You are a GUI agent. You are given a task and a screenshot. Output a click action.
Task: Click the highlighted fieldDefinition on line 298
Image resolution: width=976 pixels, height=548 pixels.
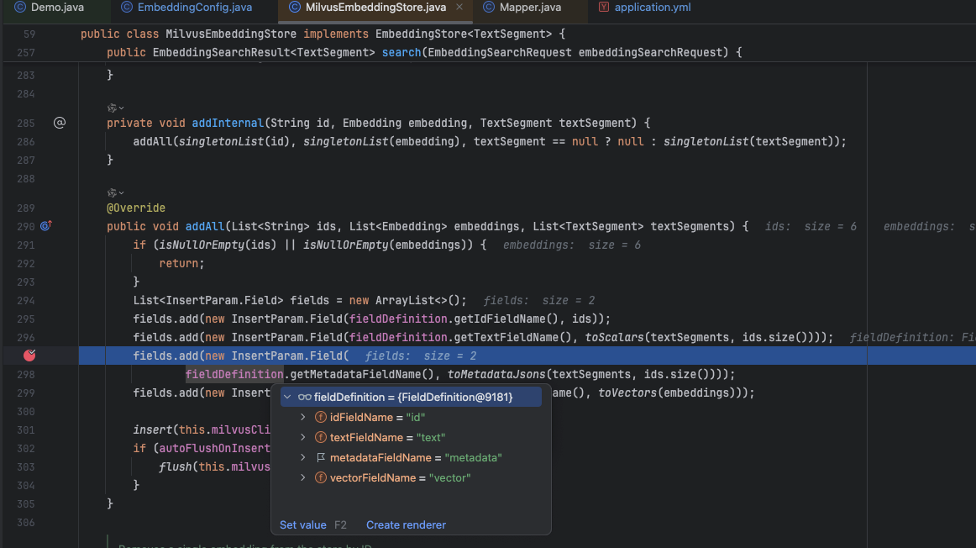tap(234, 374)
